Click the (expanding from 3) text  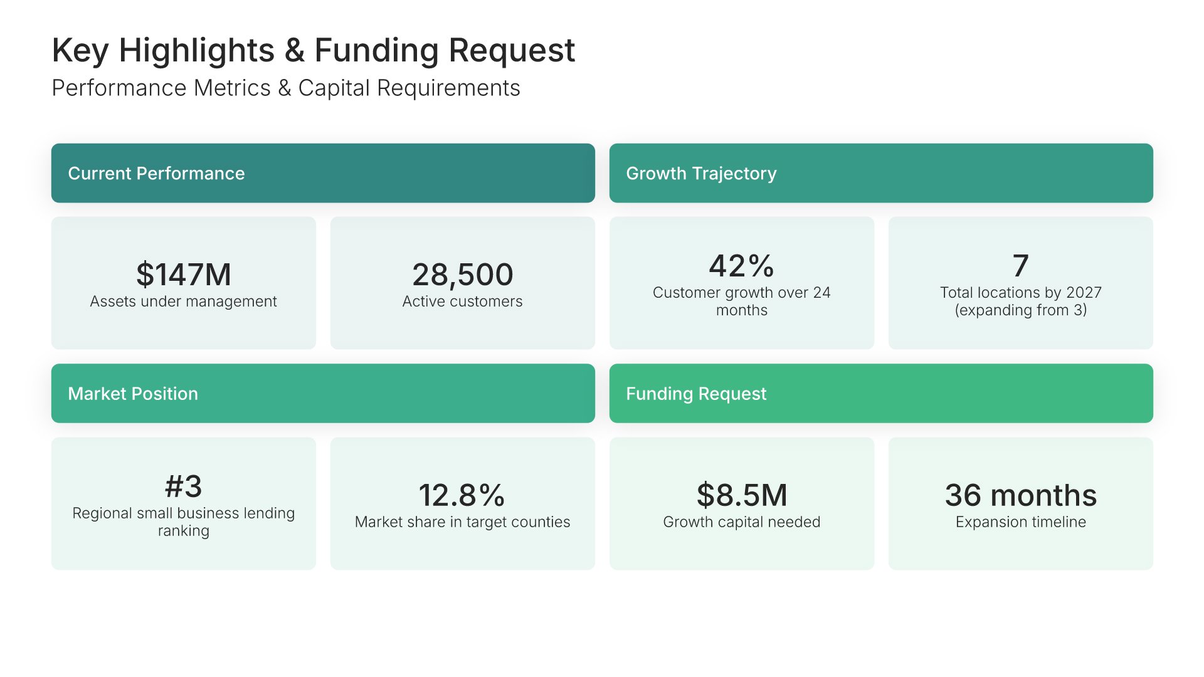point(1020,310)
